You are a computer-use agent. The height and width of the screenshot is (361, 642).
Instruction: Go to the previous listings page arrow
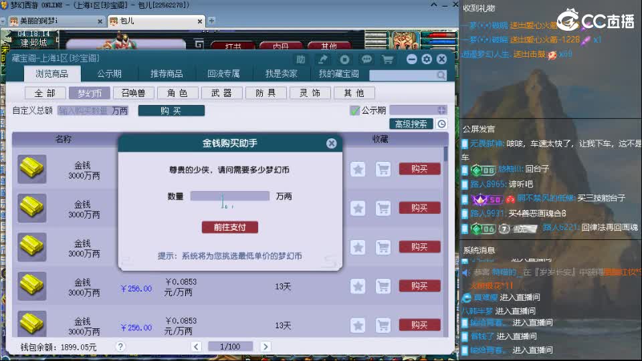(196, 347)
